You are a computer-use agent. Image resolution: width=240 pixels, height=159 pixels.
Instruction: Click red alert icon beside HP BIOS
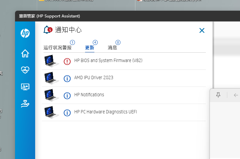pyautogui.click(x=67, y=61)
